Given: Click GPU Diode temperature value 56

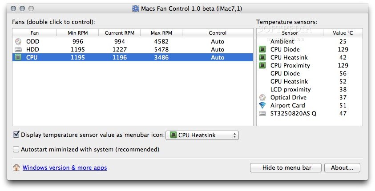Looking at the screenshot, I should pyautogui.click(x=343, y=74).
